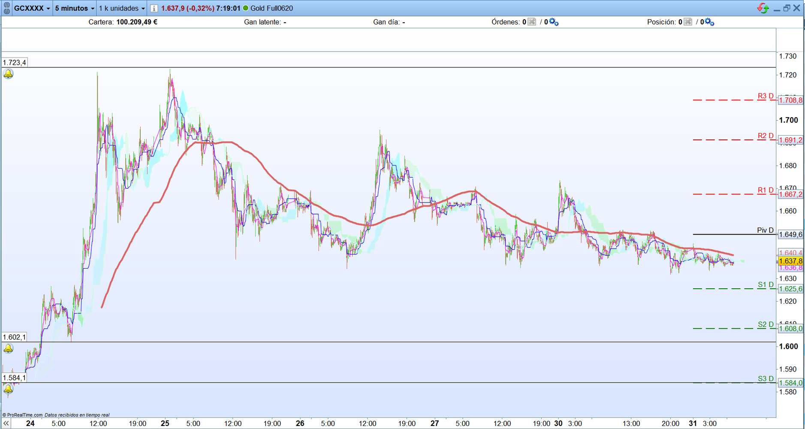Click the 1.600 level on price axis
The width and height of the screenshot is (805, 429).
789,347
